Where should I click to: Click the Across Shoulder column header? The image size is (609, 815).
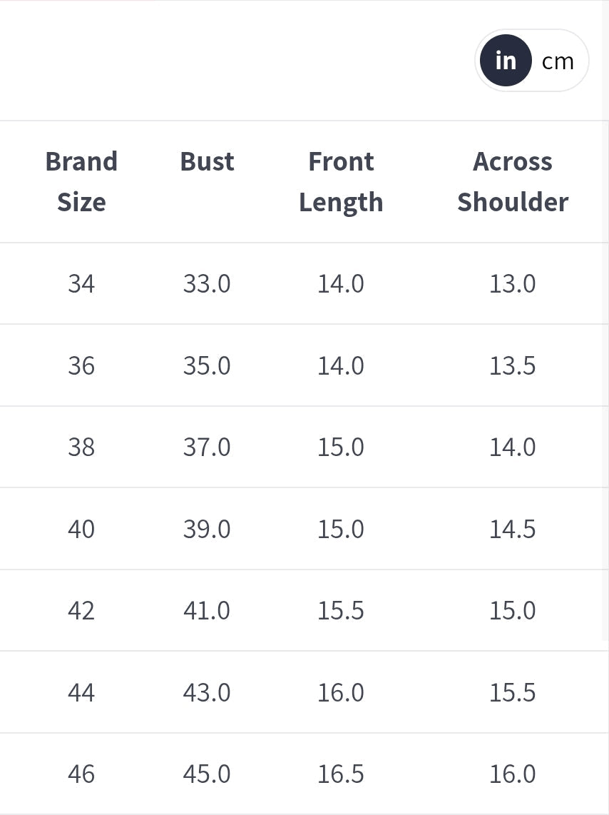point(512,181)
